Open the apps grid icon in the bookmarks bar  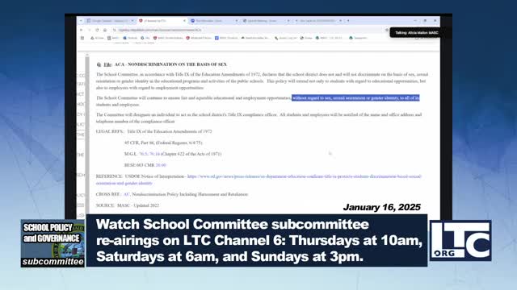[82, 38]
